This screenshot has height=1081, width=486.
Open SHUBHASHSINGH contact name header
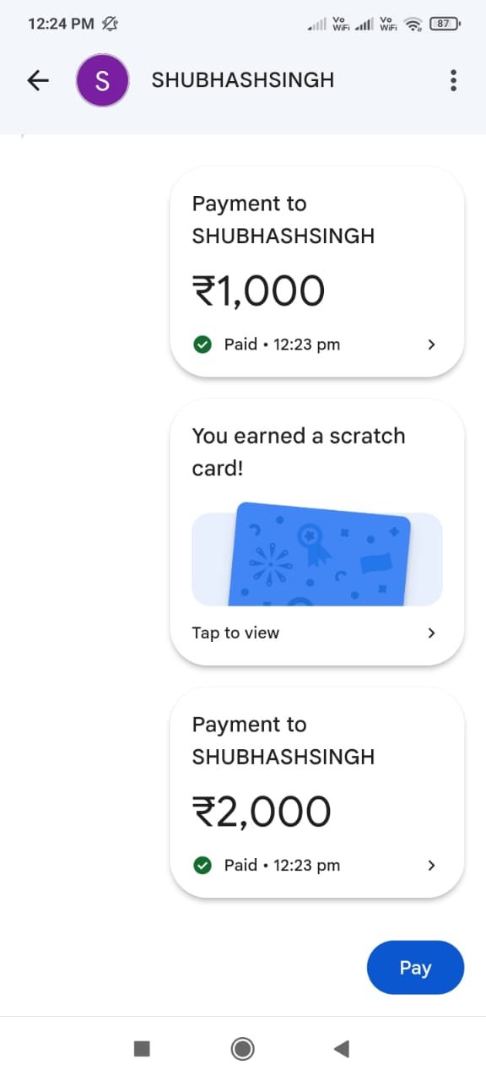[243, 80]
